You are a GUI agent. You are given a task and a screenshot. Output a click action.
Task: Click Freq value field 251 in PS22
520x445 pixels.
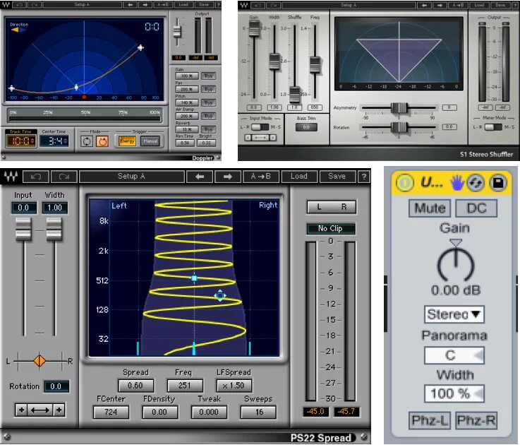185,386
